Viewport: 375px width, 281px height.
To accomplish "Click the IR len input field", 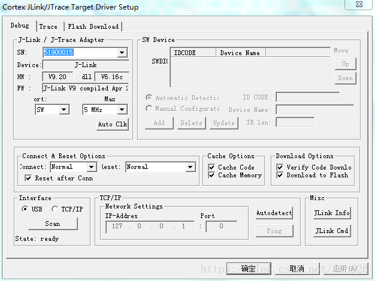I will point(295,122).
